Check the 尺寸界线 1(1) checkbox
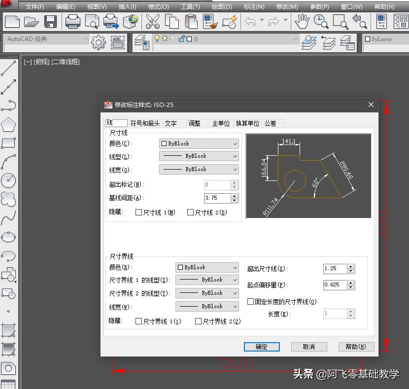The image size is (409, 389). click(138, 321)
